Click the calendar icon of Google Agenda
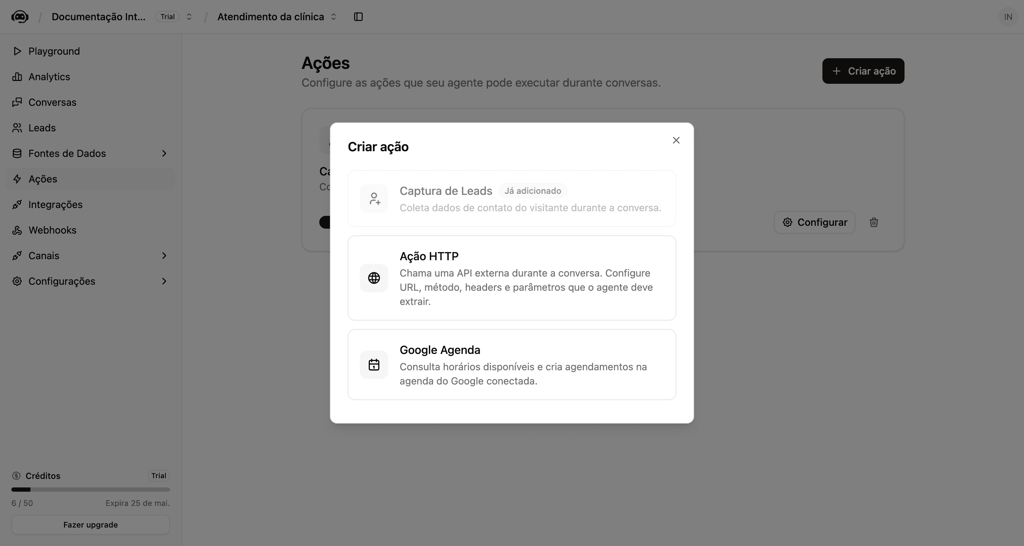The width and height of the screenshot is (1024, 546). (374, 365)
